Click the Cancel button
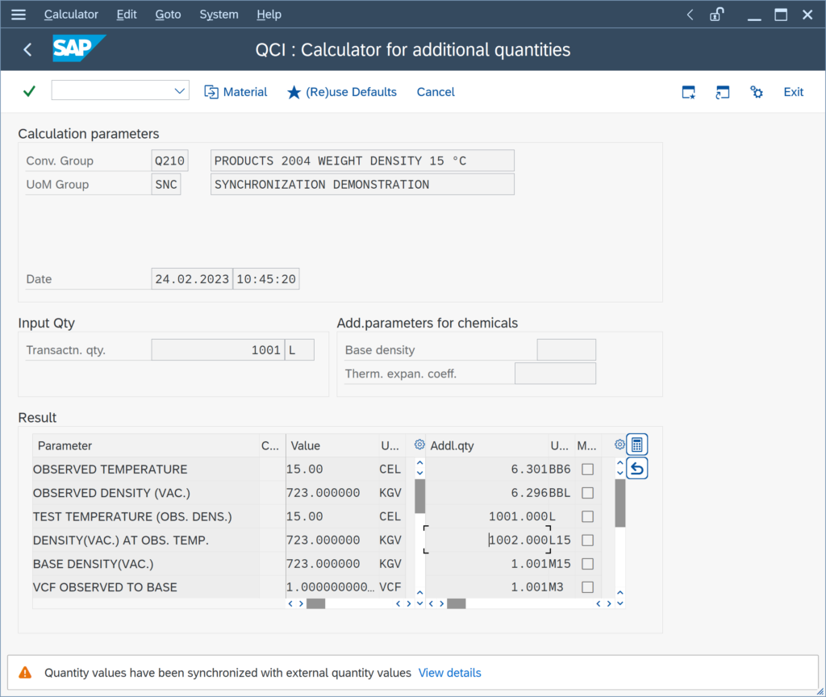The image size is (826, 697). (x=436, y=92)
